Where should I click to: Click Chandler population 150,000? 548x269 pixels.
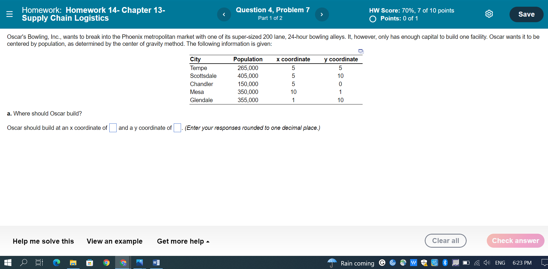click(248, 84)
